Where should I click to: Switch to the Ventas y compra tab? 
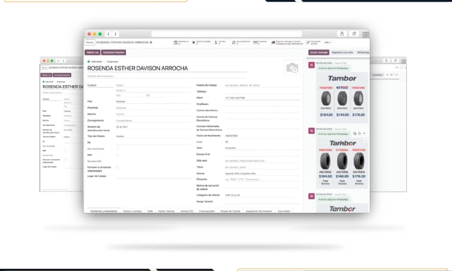point(131,211)
